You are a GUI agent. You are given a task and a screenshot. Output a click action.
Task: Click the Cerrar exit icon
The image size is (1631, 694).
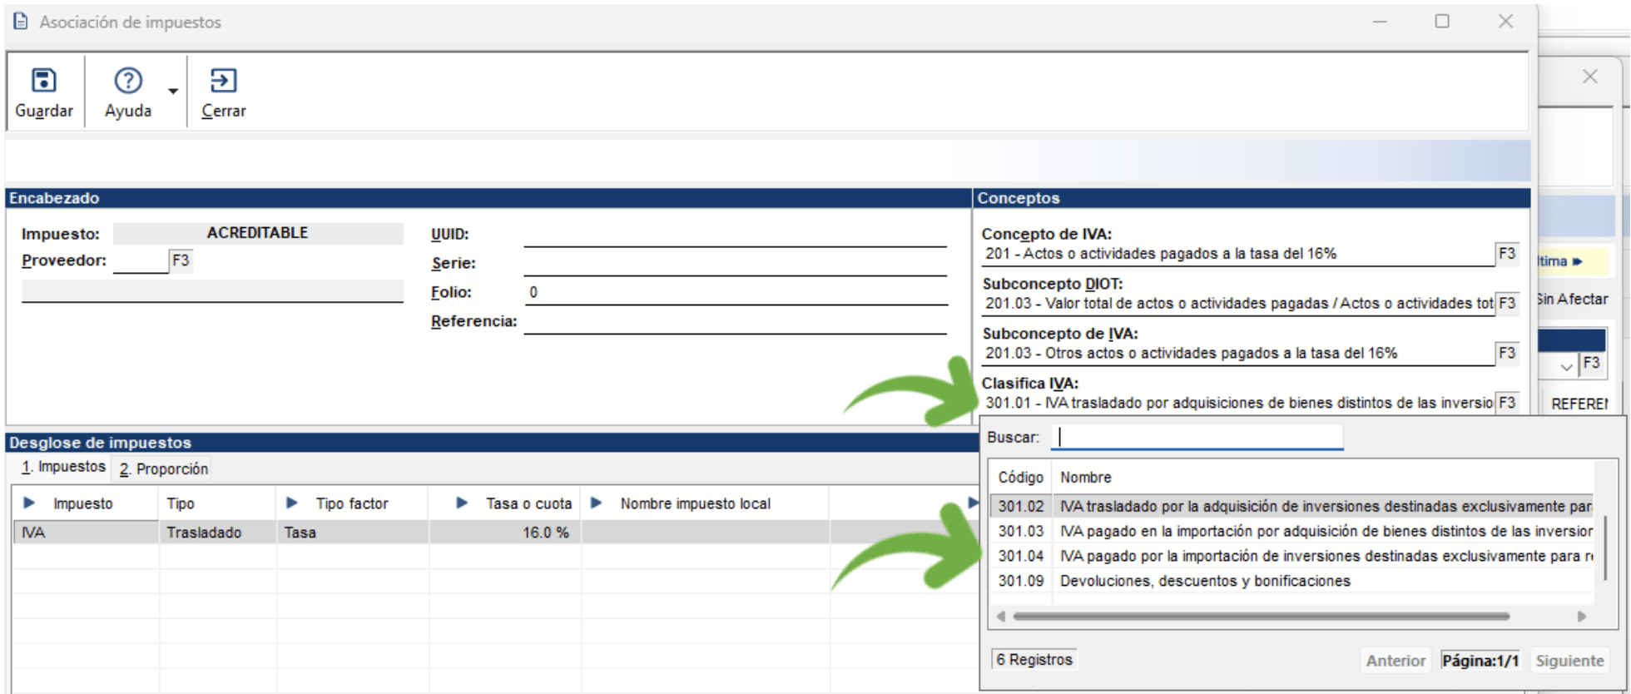[223, 82]
